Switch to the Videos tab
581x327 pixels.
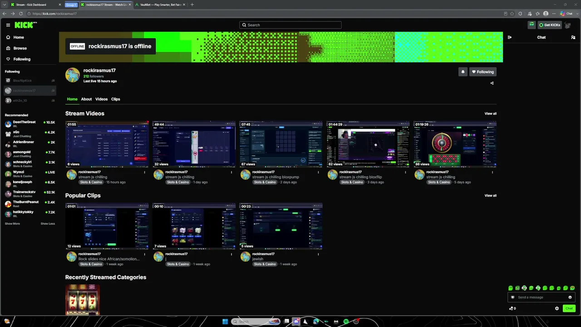[101, 99]
